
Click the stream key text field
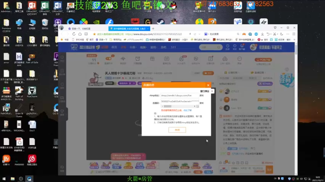[180, 102]
